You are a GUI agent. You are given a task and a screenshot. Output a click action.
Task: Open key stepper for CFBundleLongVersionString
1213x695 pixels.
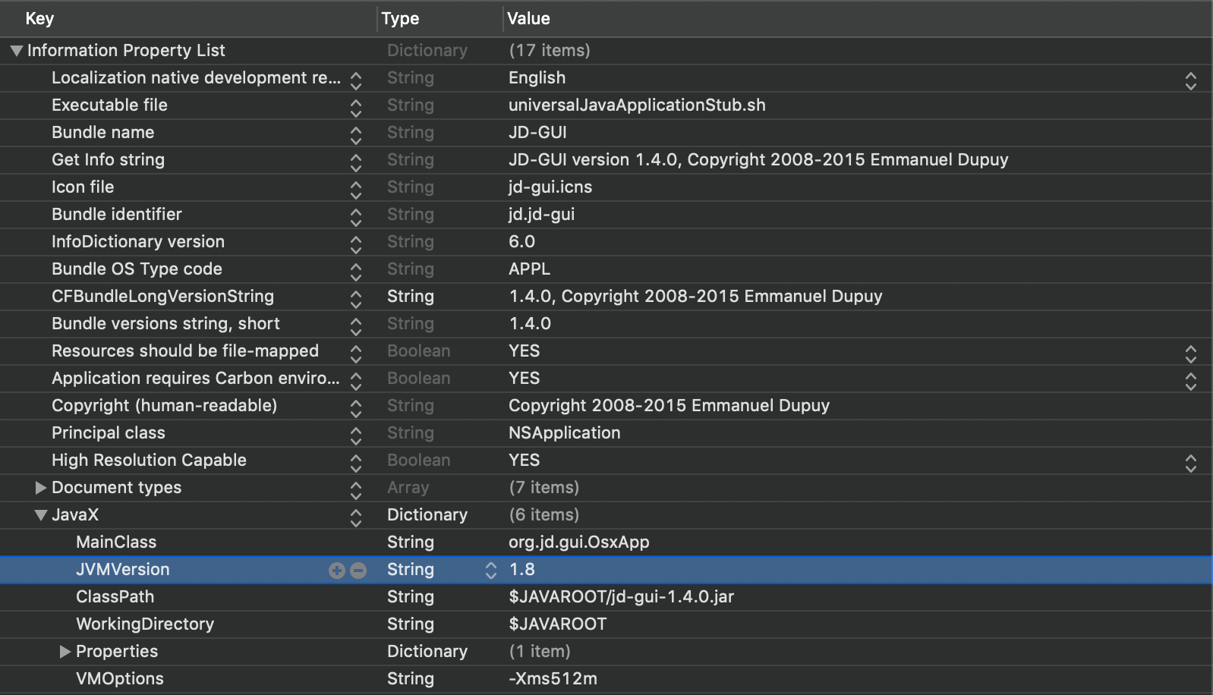(356, 300)
